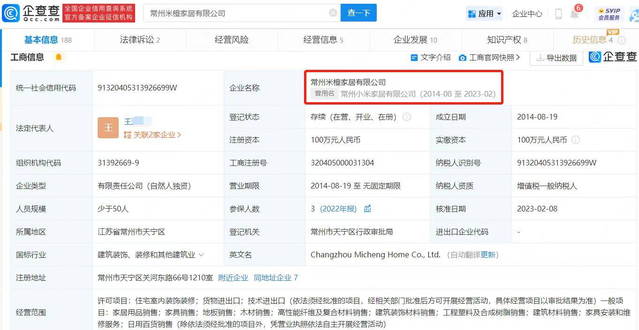Screen dimensions: 639x330
Task: Select 组织机构代码 value 31392669-9
Action: pos(118,163)
